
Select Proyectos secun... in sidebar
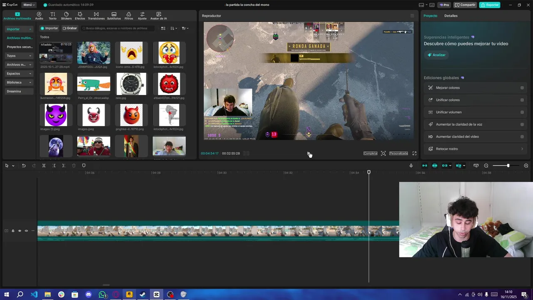19,47
